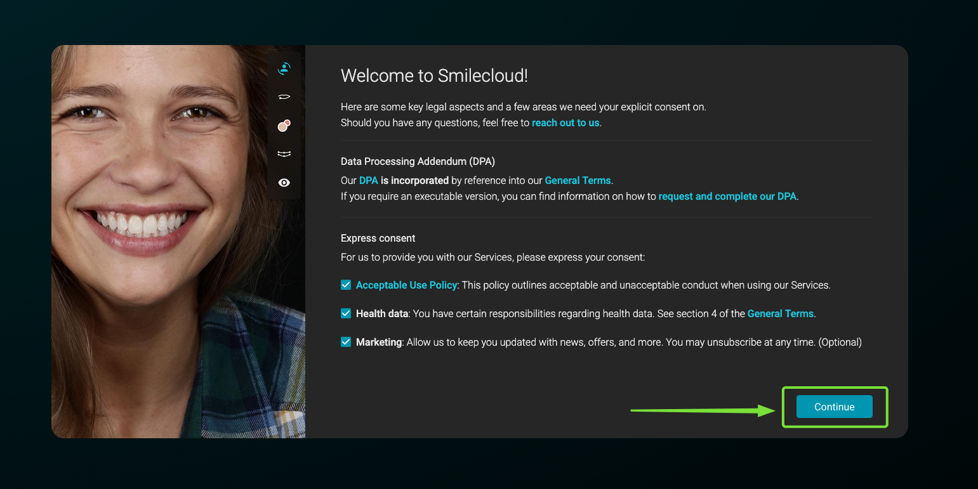The width and height of the screenshot is (978, 489).
Task: Open the 'reach out to us' link
Action: coord(565,123)
